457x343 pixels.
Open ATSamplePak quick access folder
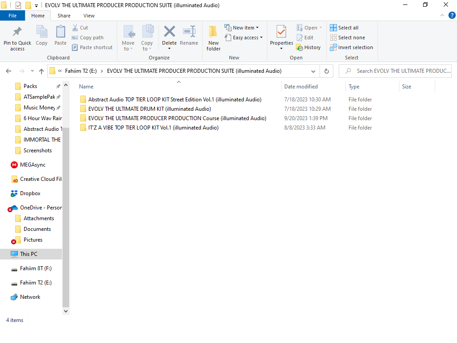39,97
